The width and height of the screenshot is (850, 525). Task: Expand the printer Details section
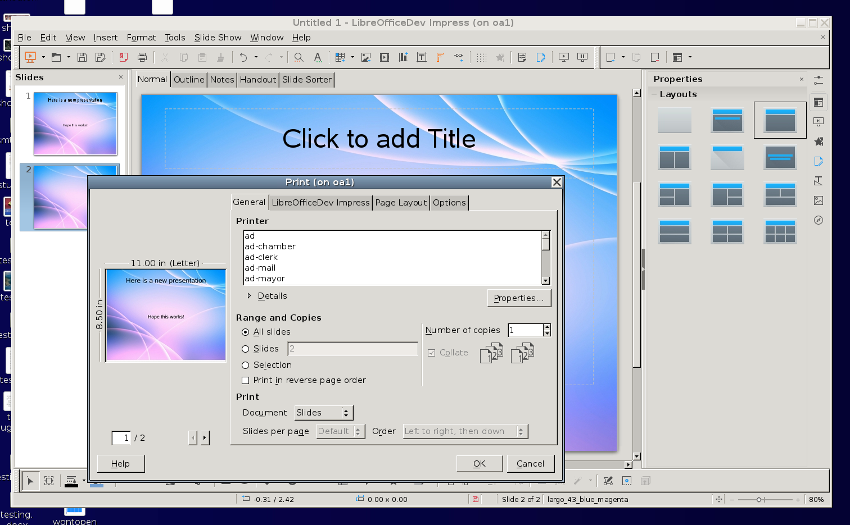[x=249, y=296]
